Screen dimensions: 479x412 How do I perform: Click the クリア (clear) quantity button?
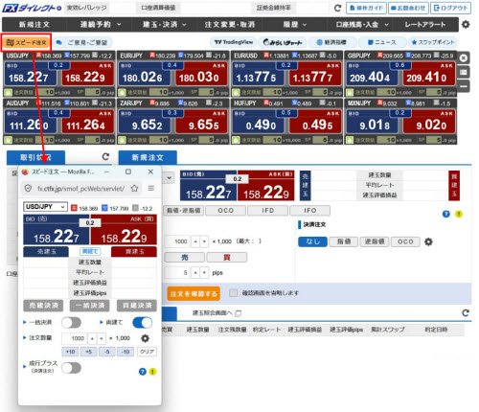tap(147, 352)
